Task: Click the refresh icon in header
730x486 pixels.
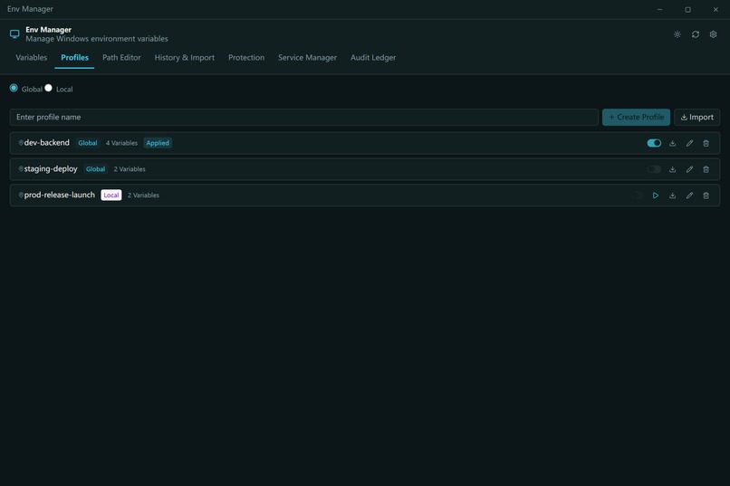Action: (695, 34)
